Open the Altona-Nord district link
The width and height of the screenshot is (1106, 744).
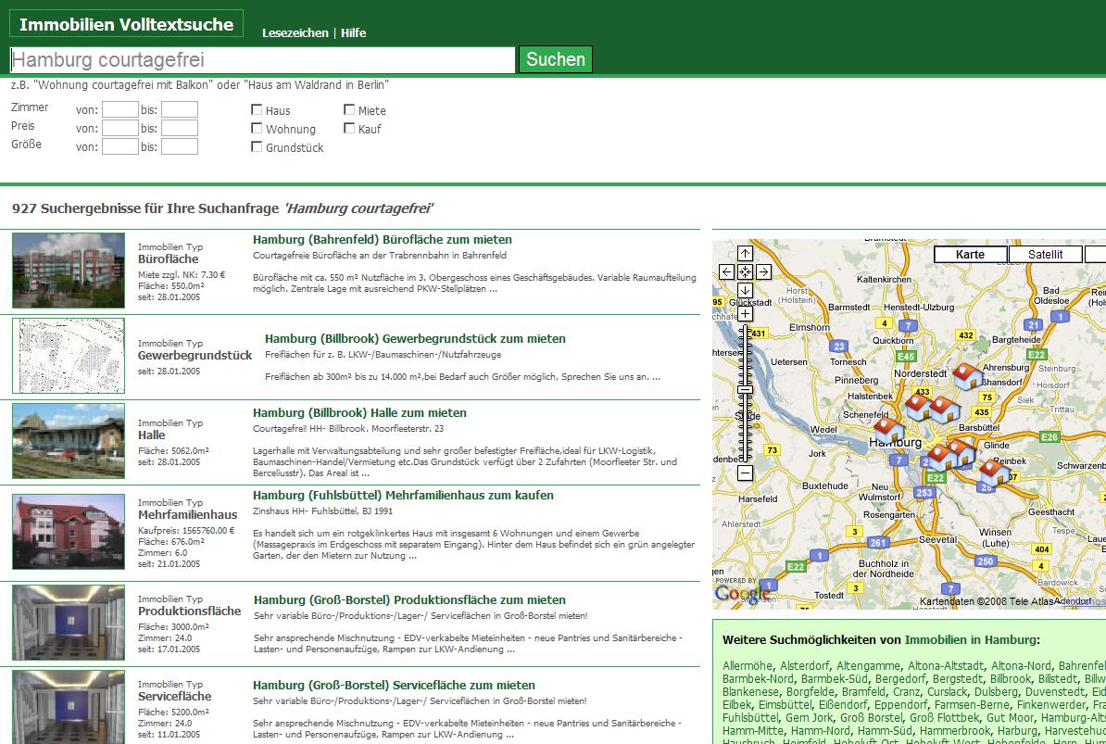coord(1022,666)
